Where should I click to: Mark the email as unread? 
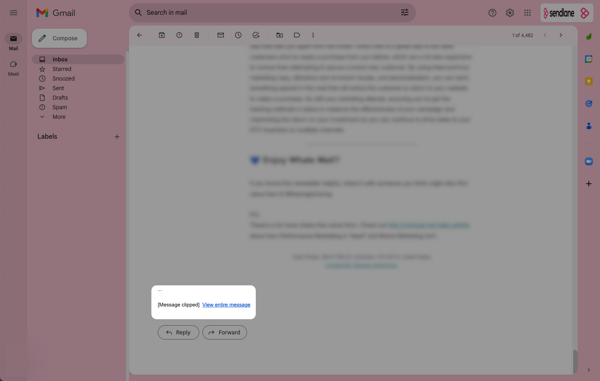[x=221, y=35]
